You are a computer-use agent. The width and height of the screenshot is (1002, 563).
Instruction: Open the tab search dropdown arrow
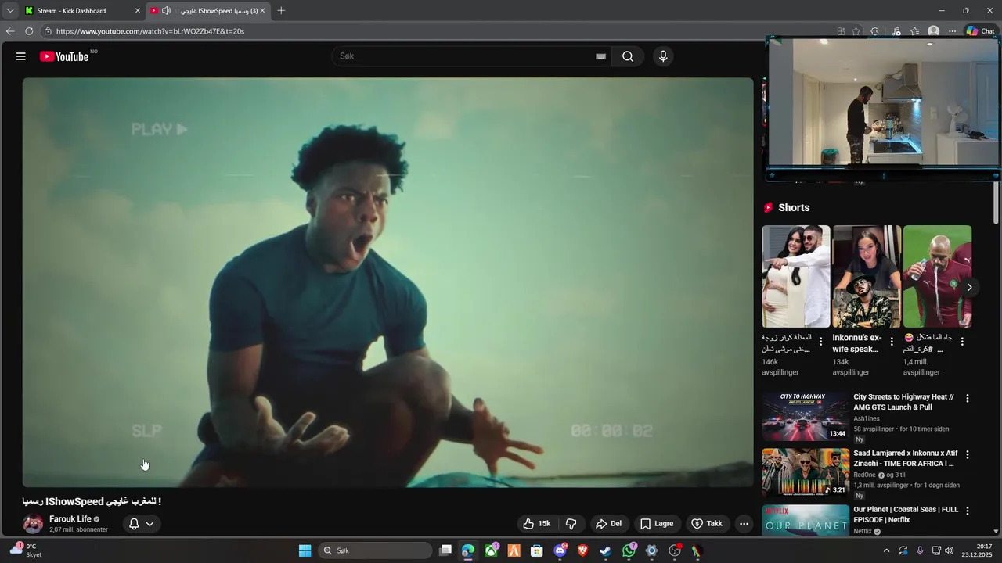[x=9, y=11]
